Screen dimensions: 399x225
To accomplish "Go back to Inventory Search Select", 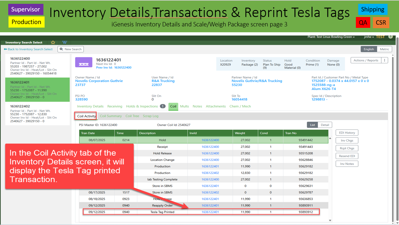I will tap(28, 49).
